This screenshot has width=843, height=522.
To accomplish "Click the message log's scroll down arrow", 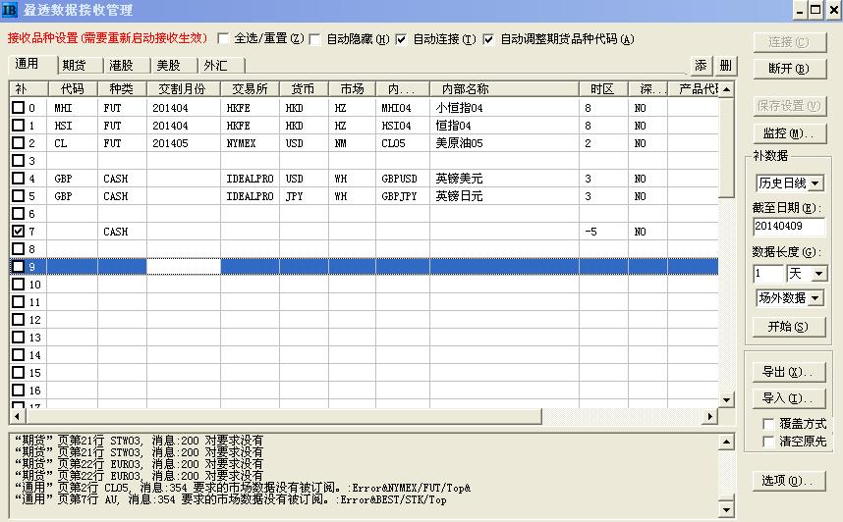I will (x=727, y=509).
